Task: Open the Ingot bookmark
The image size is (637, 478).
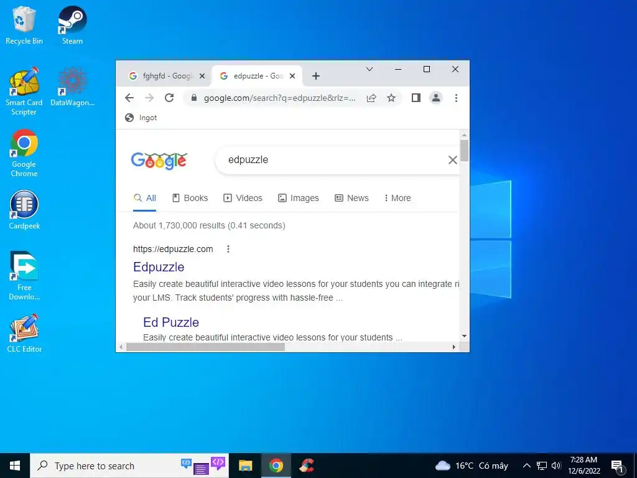Action: point(141,118)
